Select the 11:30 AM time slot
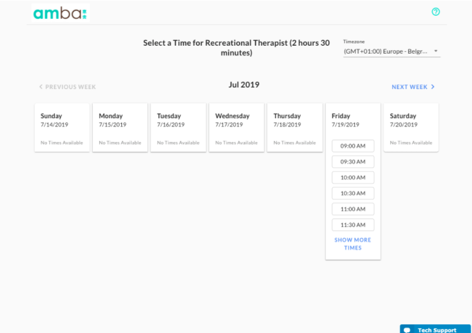 point(353,225)
